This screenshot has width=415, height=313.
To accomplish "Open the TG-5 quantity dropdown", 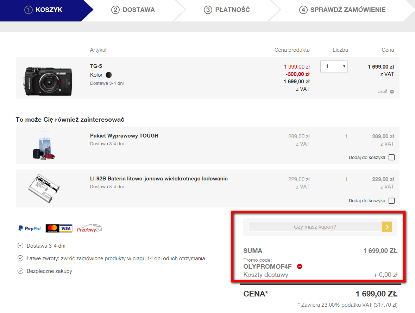I will (x=334, y=66).
